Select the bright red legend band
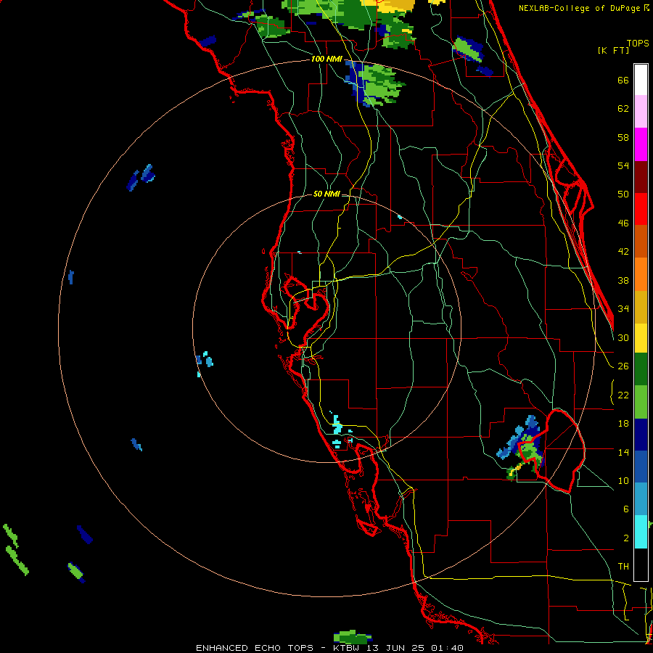The image size is (653, 653). (641, 209)
